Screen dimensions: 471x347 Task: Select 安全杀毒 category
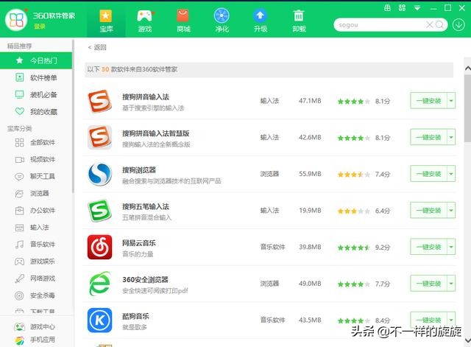click(36, 295)
